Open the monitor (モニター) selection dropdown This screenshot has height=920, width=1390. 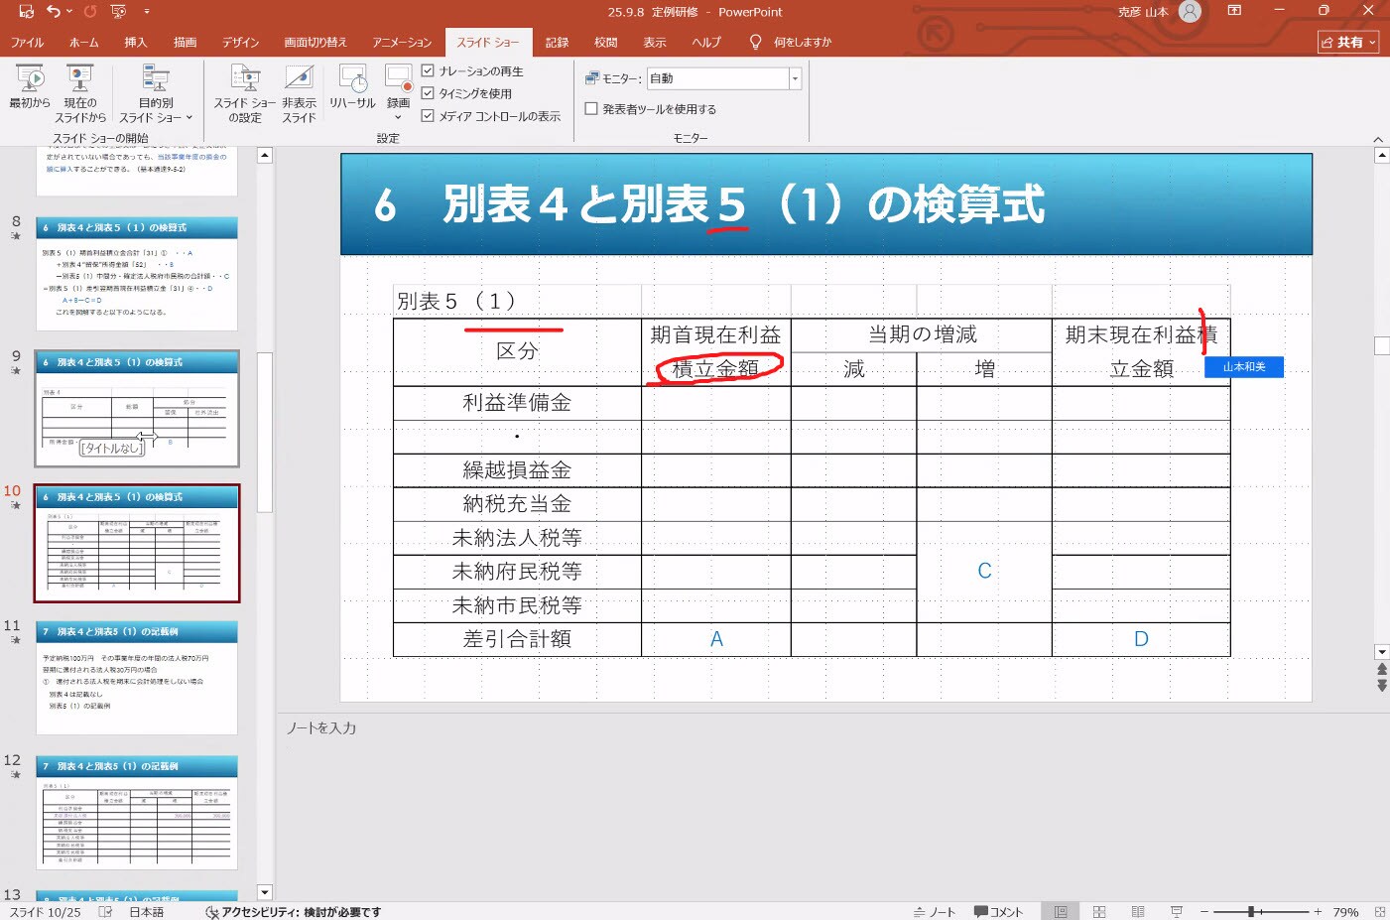click(x=795, y=78)
